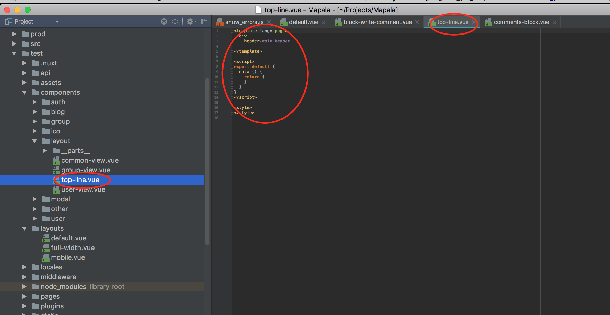Switch to the show_errors.js tab
This screenshot has height=315, width=610.
[244, 22]
